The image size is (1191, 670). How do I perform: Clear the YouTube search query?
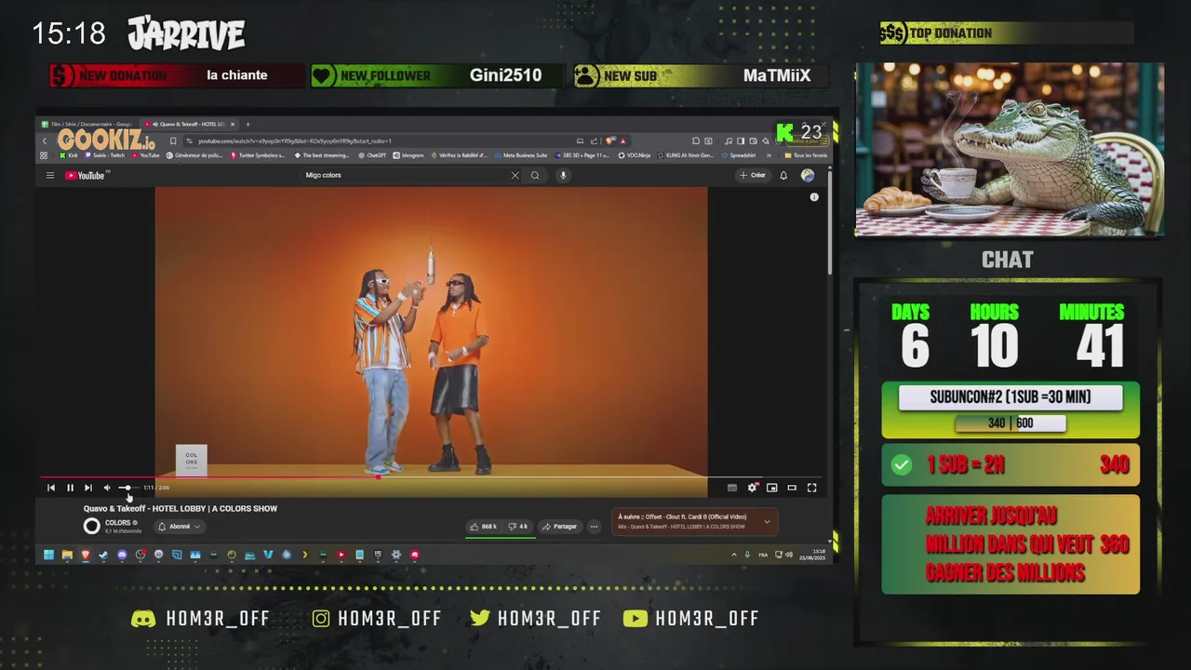click(x=515, y=175)
